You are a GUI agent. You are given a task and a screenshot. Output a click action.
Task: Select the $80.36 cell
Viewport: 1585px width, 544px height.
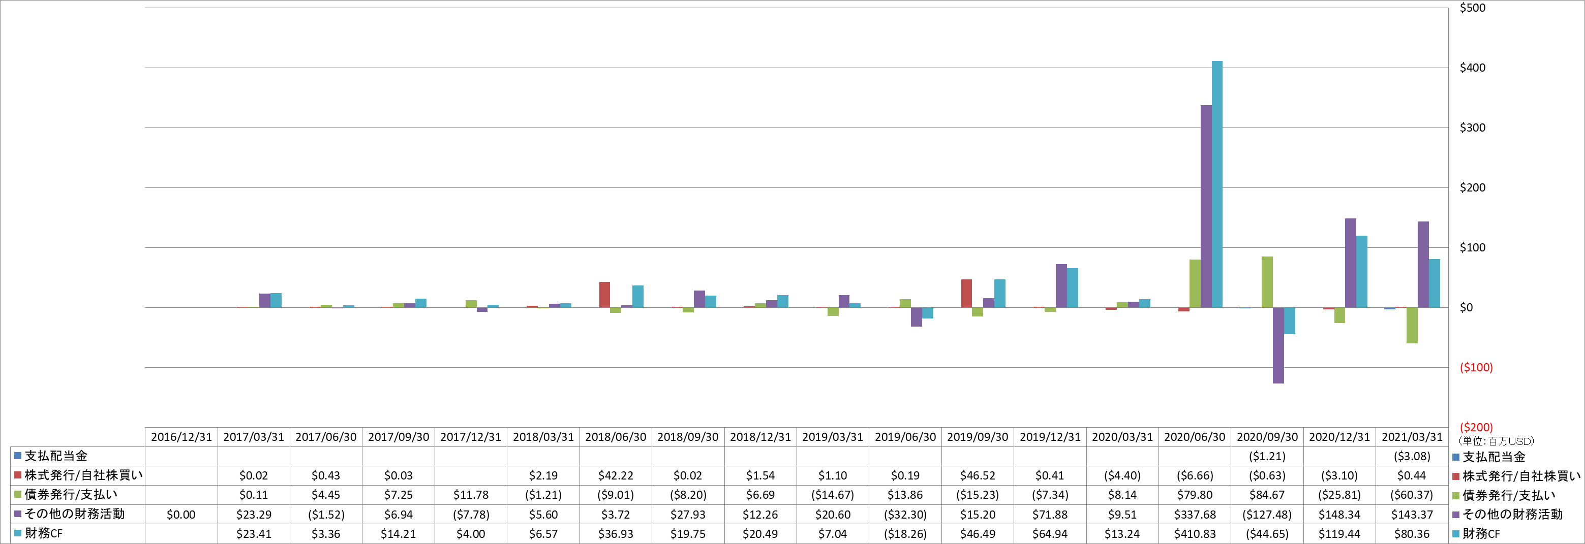[1412, 534]
